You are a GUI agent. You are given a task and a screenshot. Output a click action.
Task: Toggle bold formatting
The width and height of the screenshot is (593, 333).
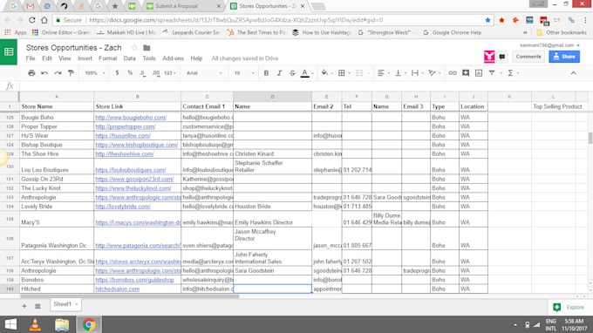click(x=266, y=73)
